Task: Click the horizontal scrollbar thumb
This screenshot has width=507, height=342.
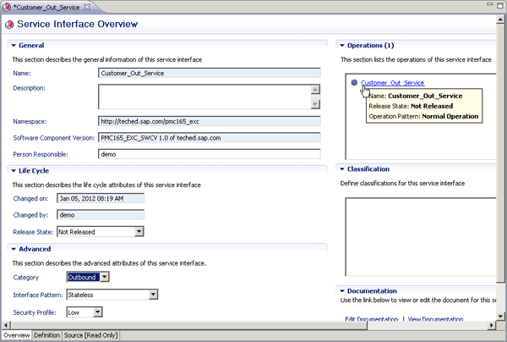Action: [x=189, y=325]
